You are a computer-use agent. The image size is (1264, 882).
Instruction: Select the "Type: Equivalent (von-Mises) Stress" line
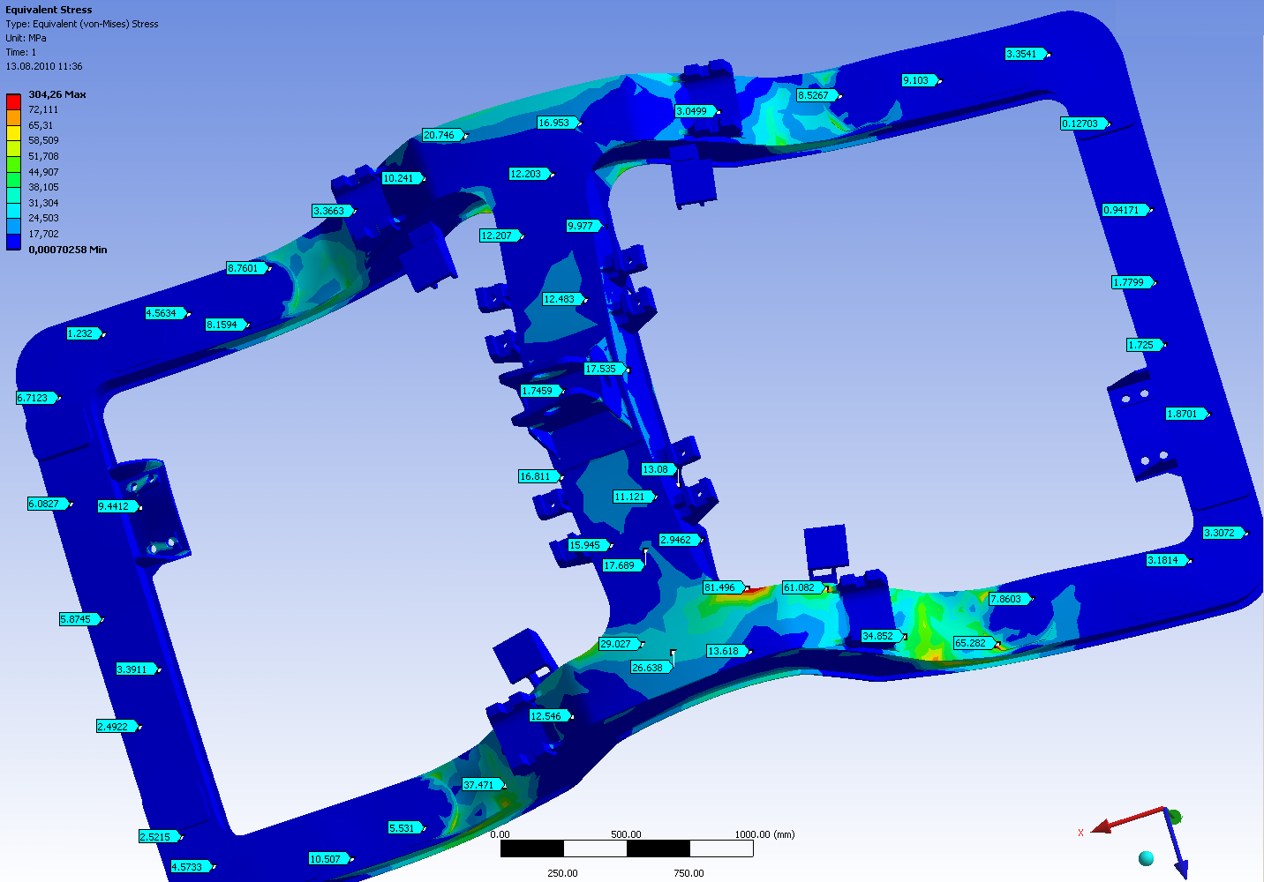(82, 24)
